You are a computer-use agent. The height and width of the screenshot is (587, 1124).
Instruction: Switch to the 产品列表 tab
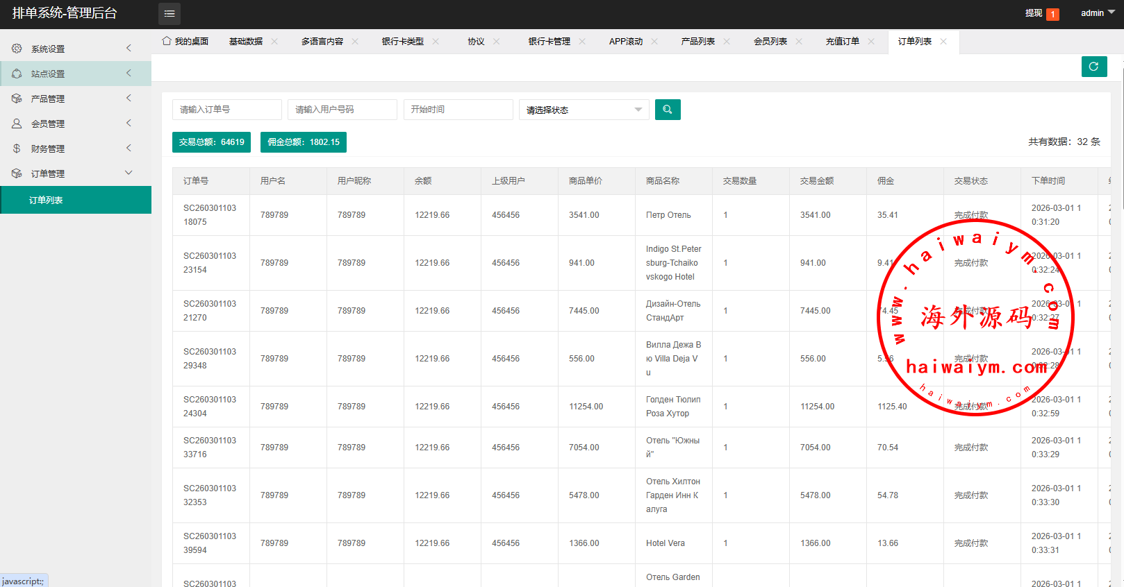(x=698, y=42)
